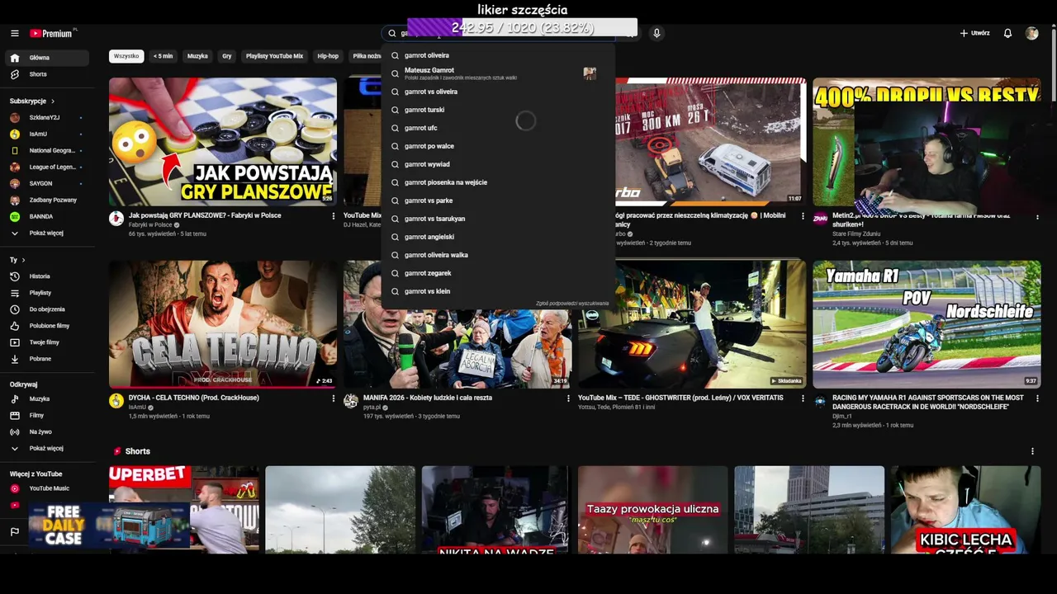Screen dimensions: 1057x594
Task: Open SAYGON subscription channel
Action: [x=46, y=183]
